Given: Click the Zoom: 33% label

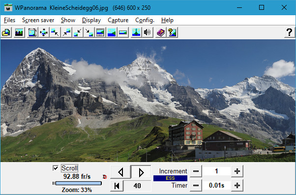Looking at the screenshot, I should [77, 190].
